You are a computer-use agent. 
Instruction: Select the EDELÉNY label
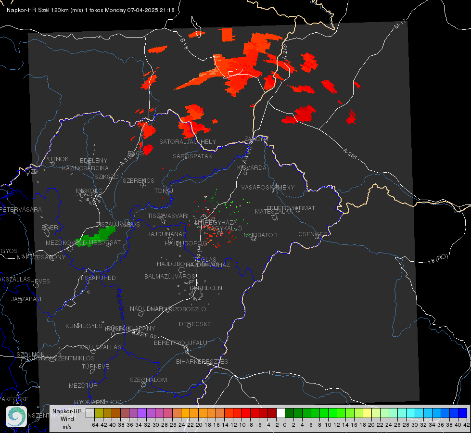click(93, 161)
